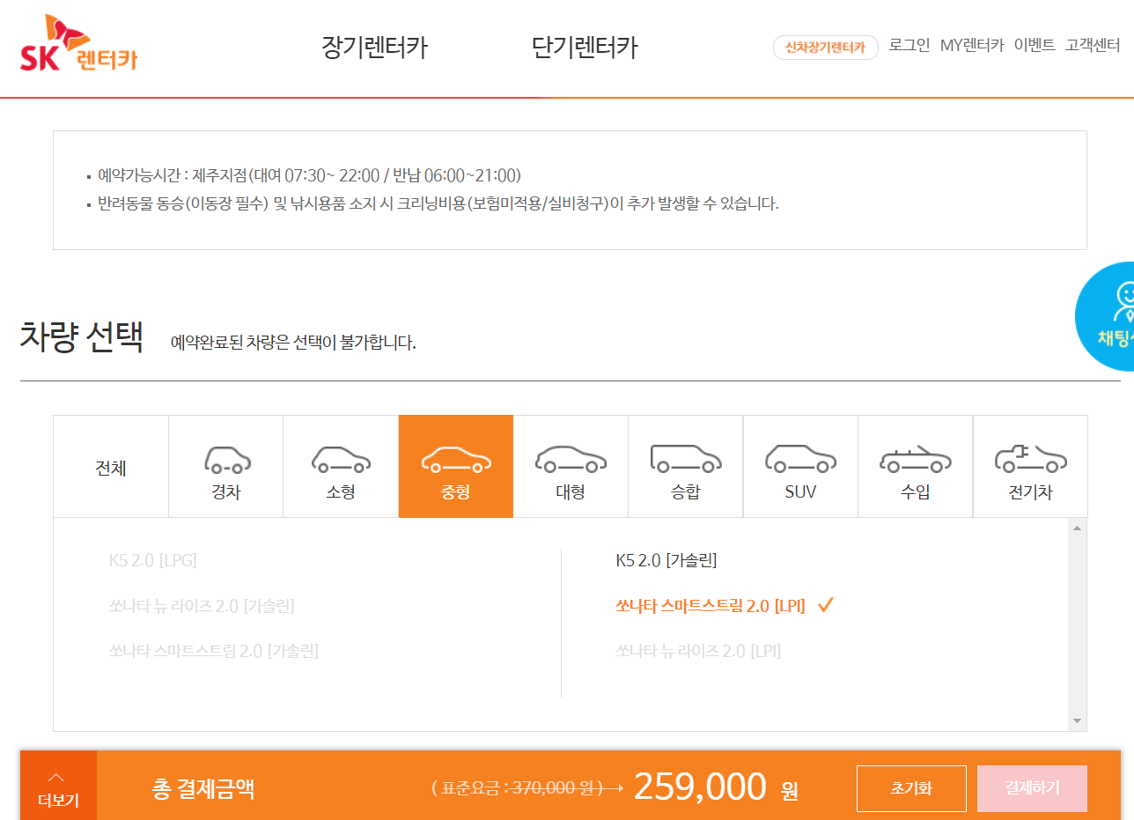1134x820 pixels.
Task: Click the 총 결제금액 label
Action: pos(203,788)
